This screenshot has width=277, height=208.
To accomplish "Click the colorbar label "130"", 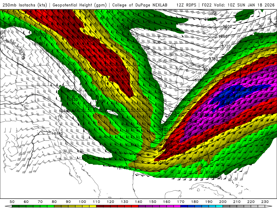I will 124,202.
